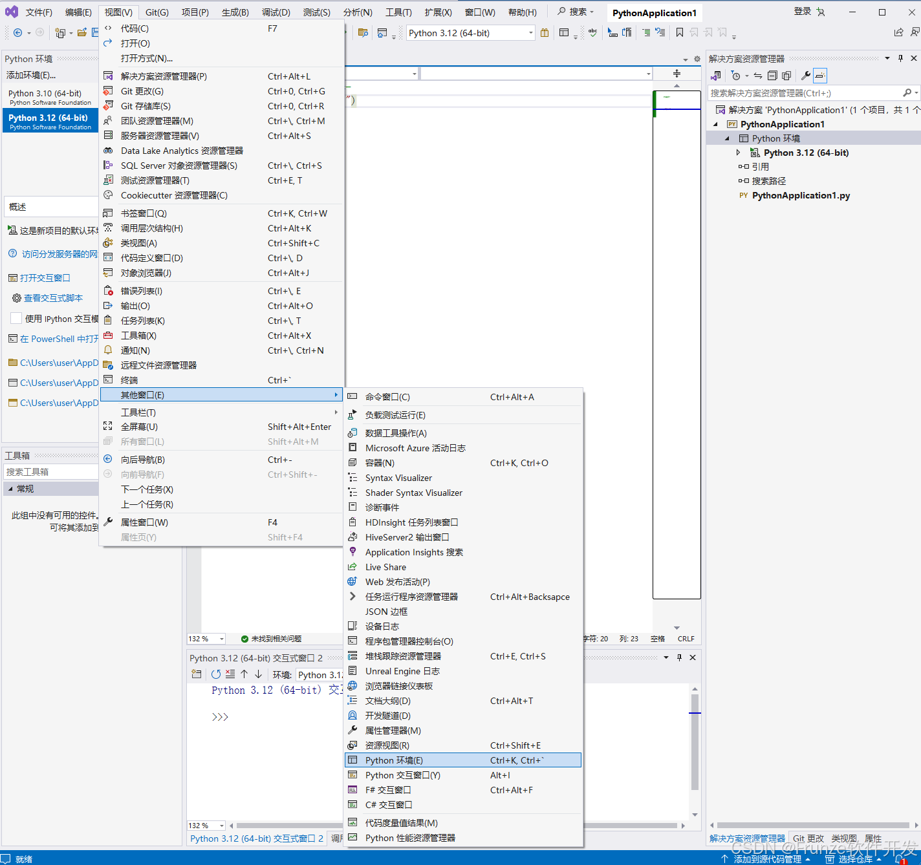This screenshot has height=865, width=921.
Task: Click previous history up arrow in interactive window
Action: point(244,674)
